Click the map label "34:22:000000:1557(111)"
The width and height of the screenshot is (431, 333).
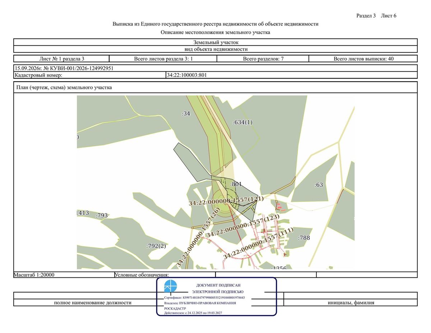(x=259, y=243)
